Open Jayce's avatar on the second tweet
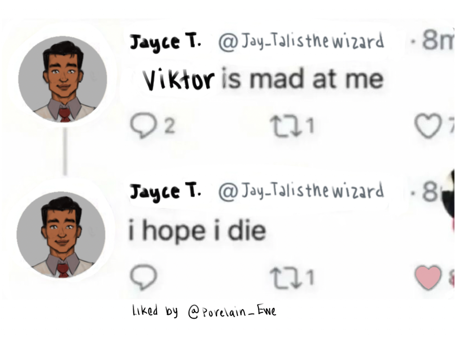 pos(61,234)
